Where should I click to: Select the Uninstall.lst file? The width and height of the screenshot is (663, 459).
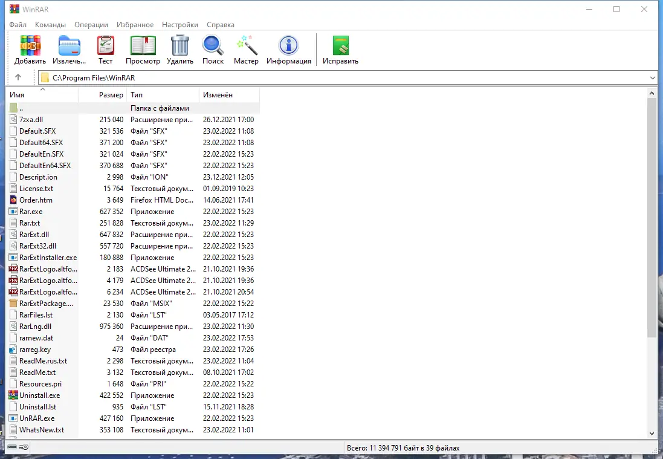click(134, 406)
